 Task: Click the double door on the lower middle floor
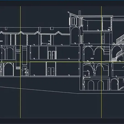(51, 72)
